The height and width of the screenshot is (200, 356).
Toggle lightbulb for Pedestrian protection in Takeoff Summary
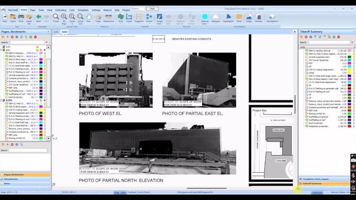point(354,126)
